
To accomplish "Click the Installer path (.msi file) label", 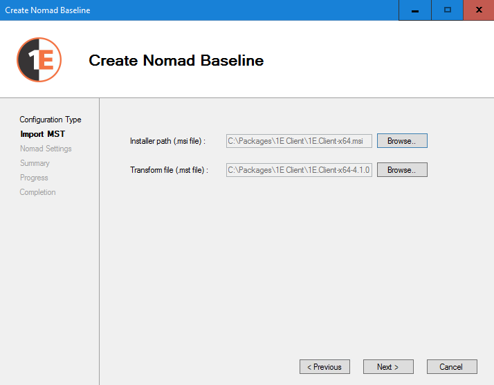I will 167,141.
